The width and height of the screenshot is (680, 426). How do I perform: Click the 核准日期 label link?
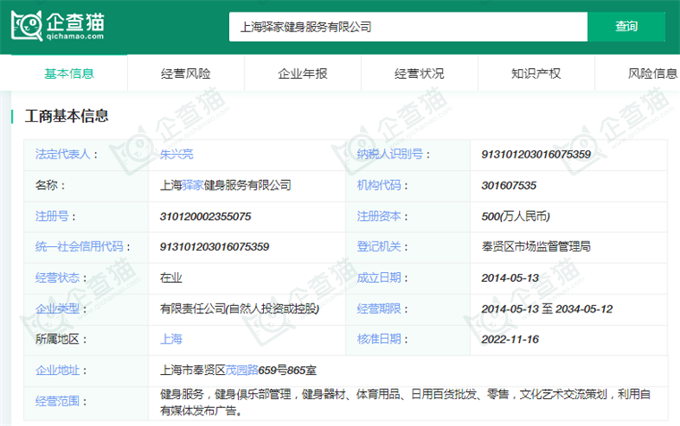coord(379,339)
